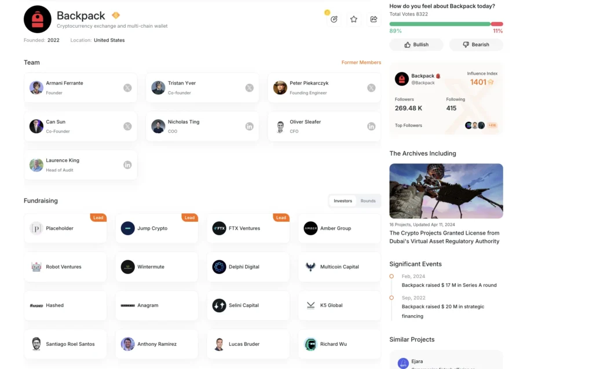
Task: Select investor Lucas Bruder
Action: pyautogui.click(x=248, y=344)
